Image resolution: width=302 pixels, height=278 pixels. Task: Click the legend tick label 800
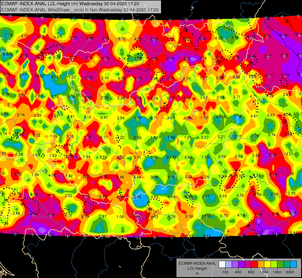[251, 272]
